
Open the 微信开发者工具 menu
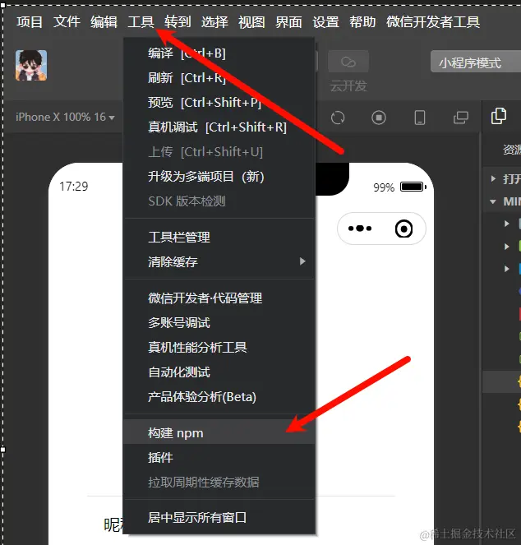[433, 22]
